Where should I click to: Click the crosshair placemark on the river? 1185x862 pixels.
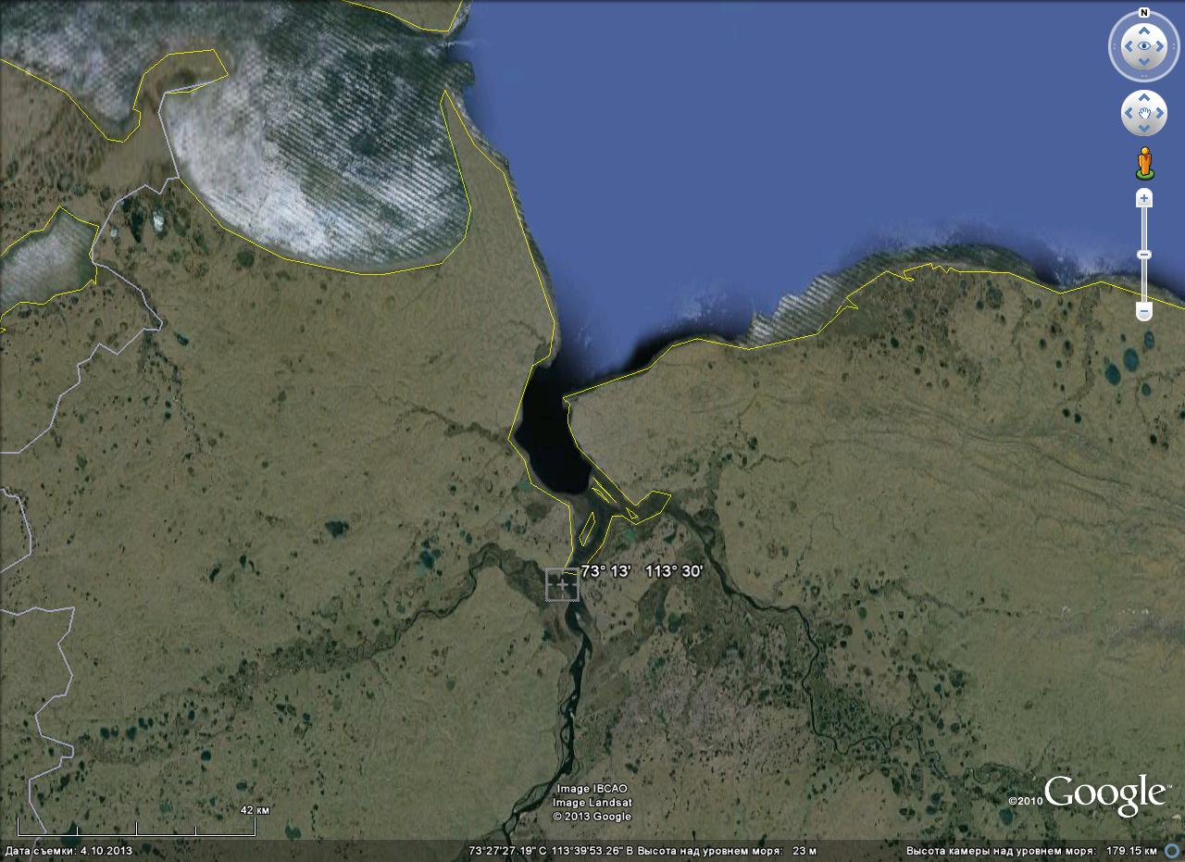[x=562, y=585]
